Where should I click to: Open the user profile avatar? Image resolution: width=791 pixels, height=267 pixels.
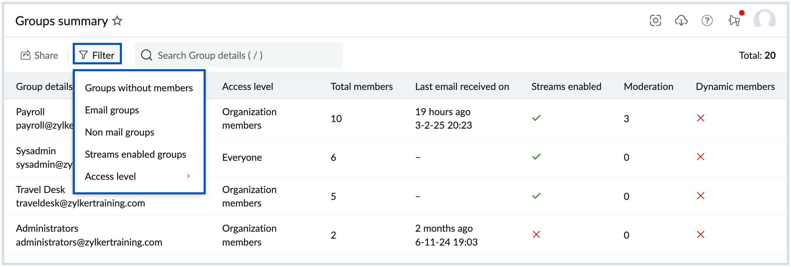pos(764,20)
